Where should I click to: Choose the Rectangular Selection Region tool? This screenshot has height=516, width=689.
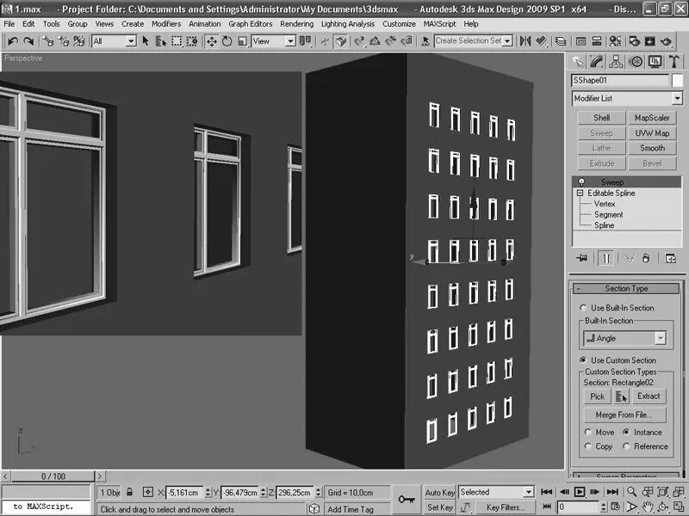(177, 41)
